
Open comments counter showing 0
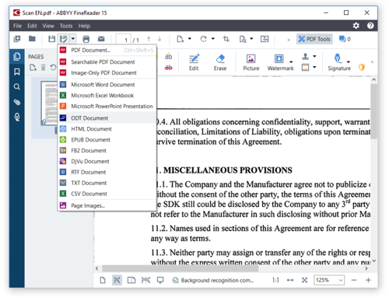click(x=345, y=39)
